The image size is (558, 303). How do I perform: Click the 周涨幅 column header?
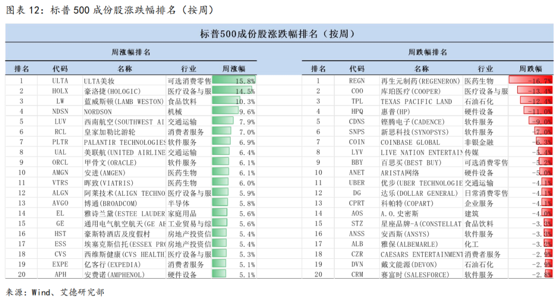234,69
